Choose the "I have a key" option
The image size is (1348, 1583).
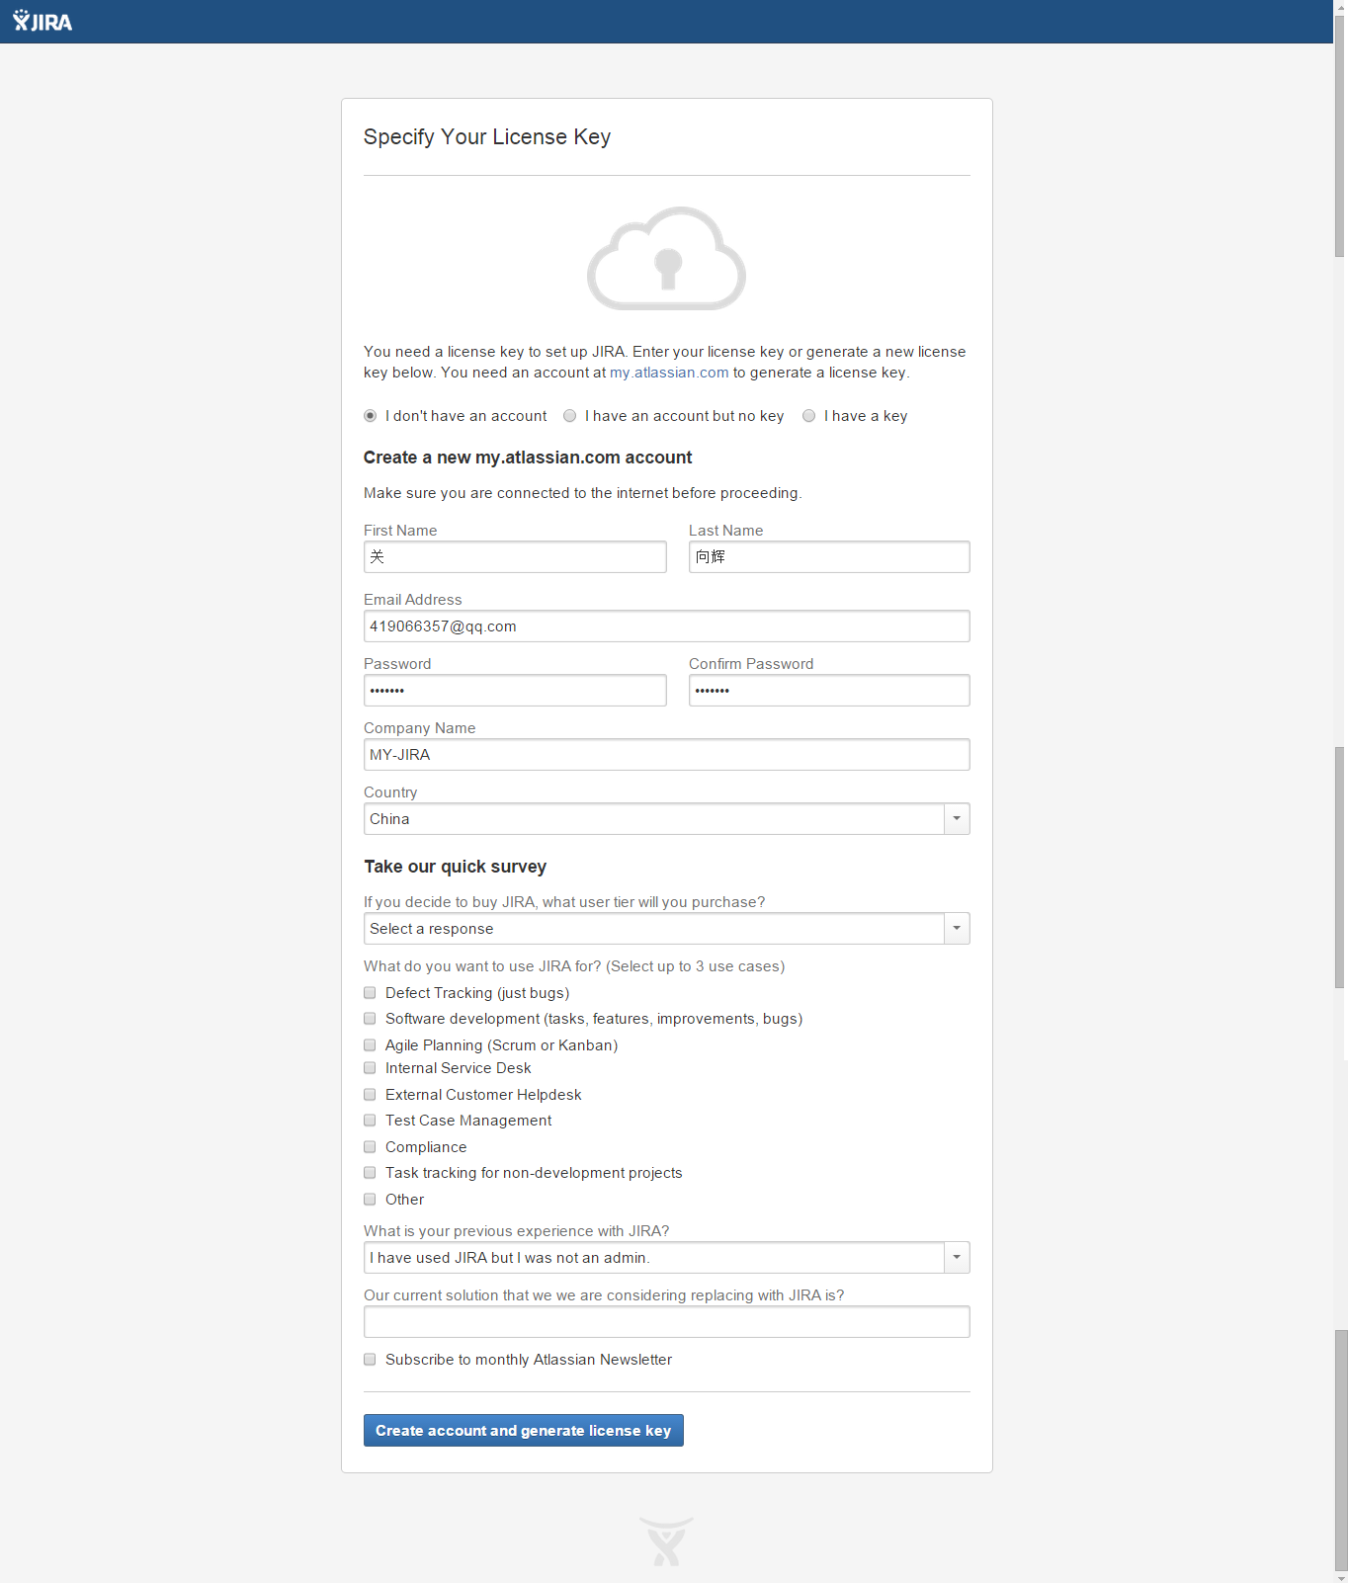tap(808, 416)
